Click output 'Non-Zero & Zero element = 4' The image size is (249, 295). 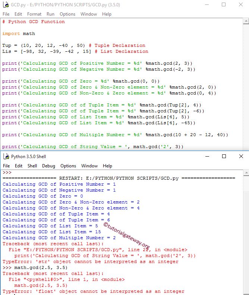(x=71, y=208)
